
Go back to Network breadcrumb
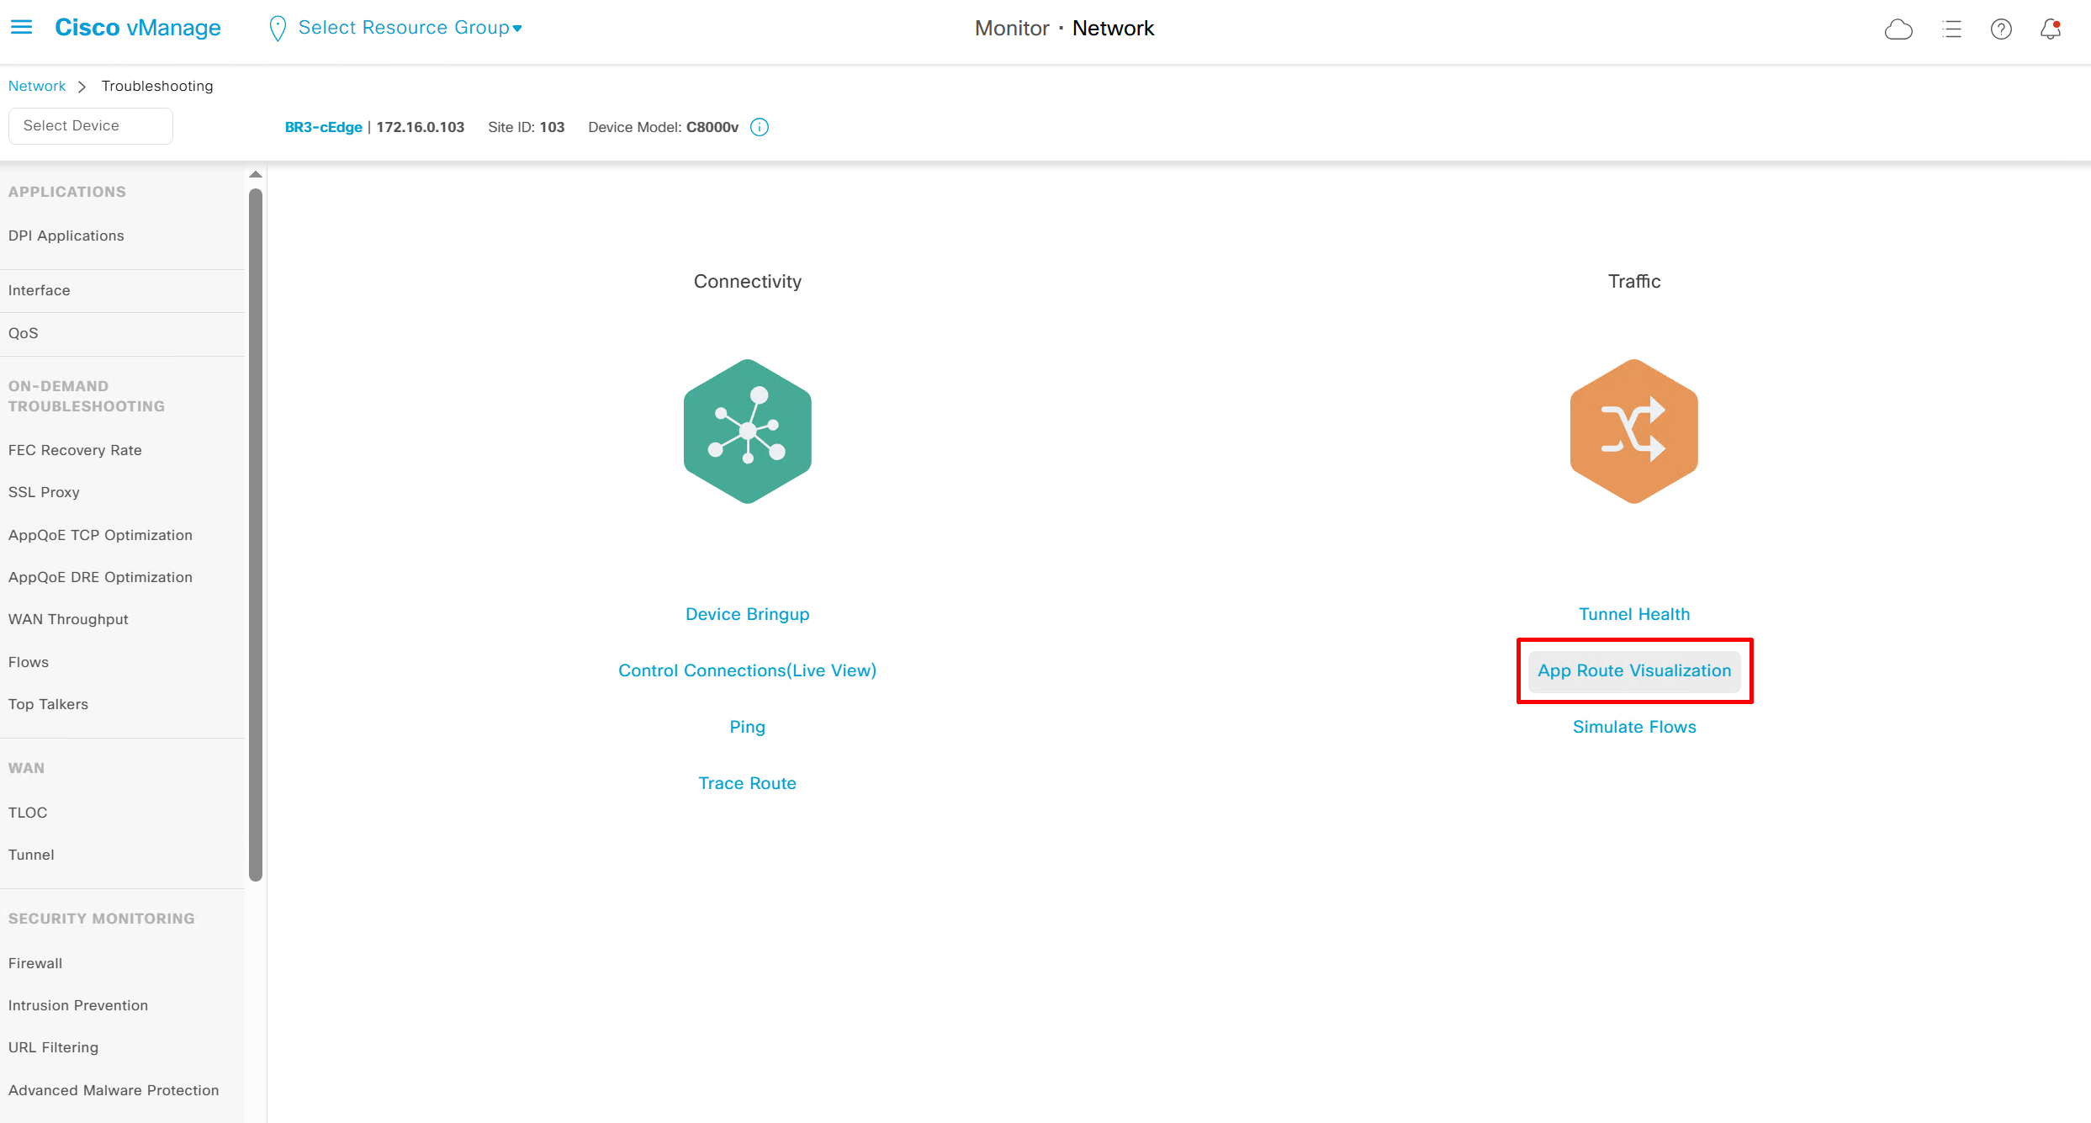[37, 86]
